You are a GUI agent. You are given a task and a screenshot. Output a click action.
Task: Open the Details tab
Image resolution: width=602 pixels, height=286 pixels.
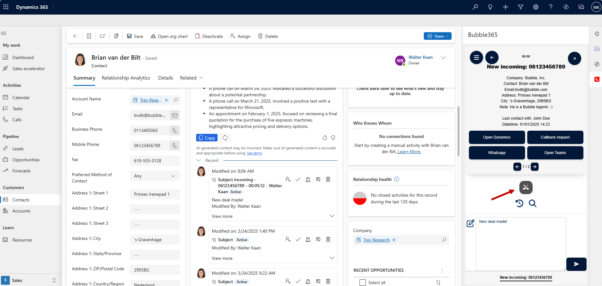coord(166,78)
